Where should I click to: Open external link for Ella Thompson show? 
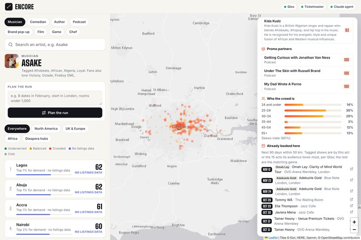click(x=351, y=206)
